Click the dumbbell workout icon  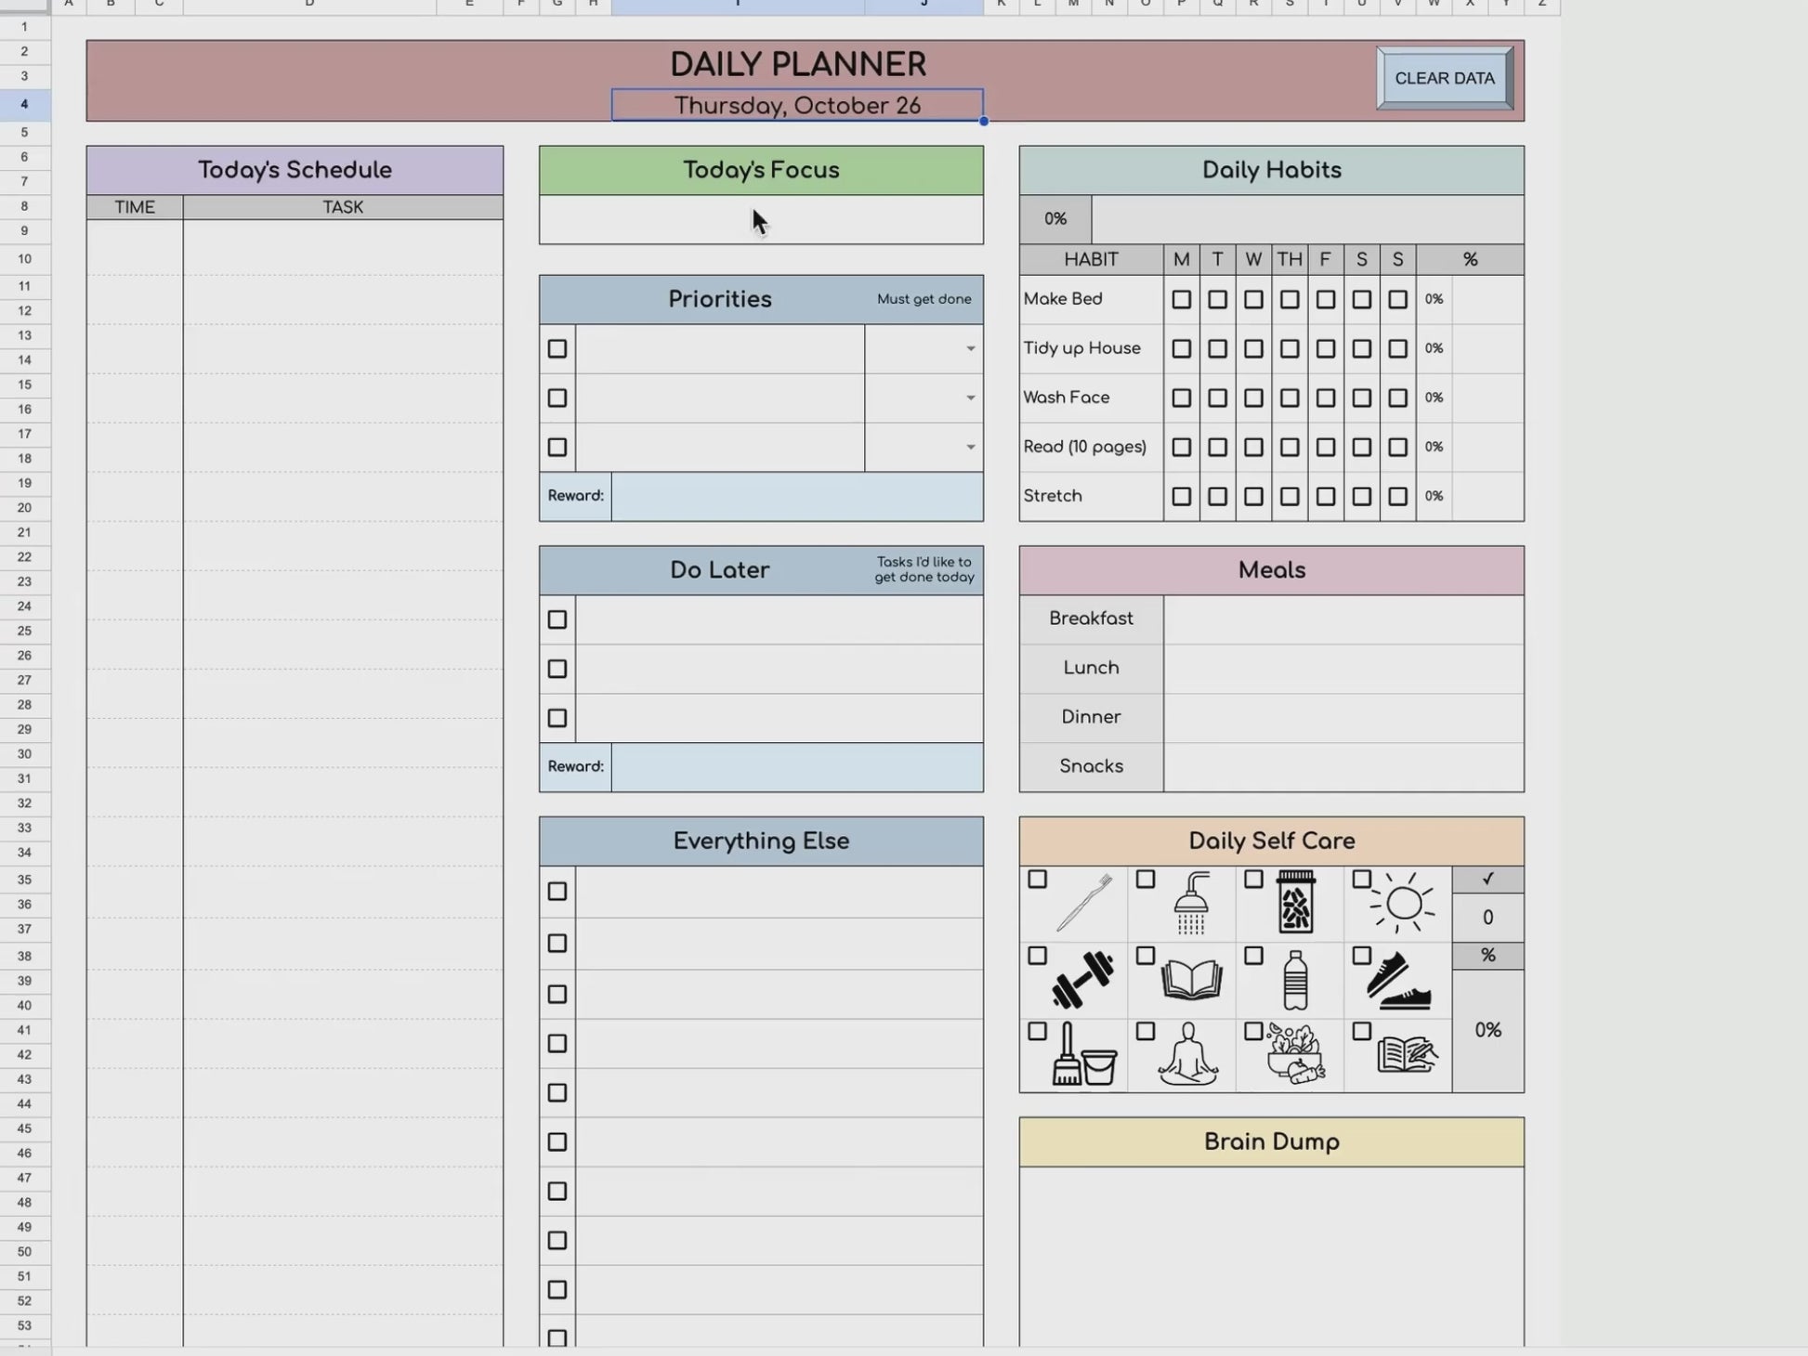pos(1081,980)
